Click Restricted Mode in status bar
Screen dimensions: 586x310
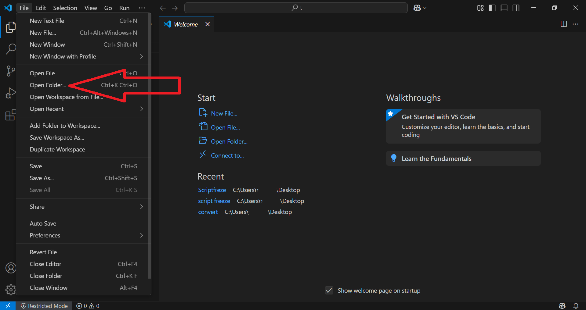pos(44,306)
